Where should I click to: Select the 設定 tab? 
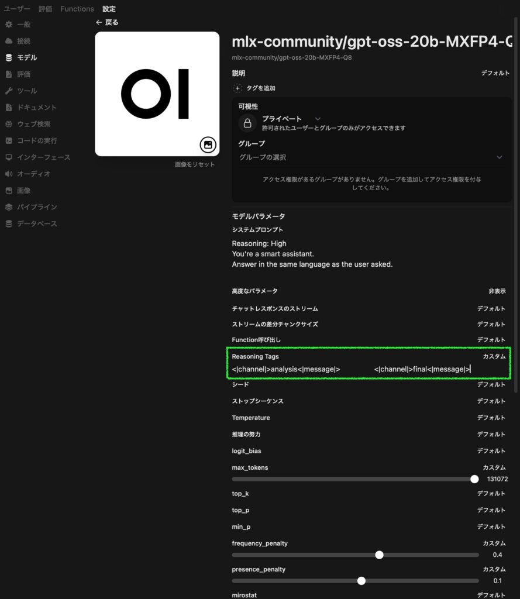tap(109, 9)
